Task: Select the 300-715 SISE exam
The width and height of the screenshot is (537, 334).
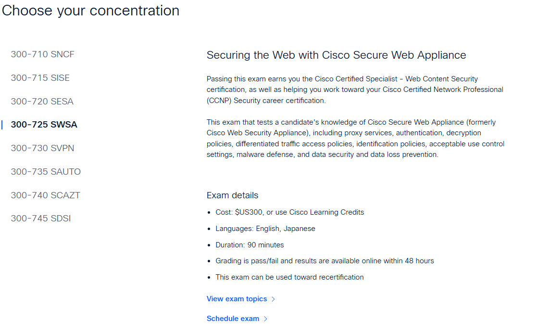Action: click(x=40, y=77)
